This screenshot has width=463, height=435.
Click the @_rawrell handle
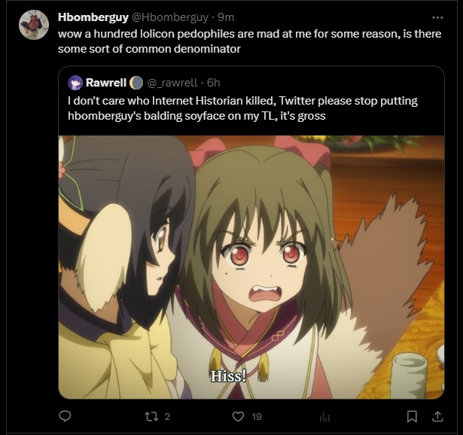(x=172, y=83)
